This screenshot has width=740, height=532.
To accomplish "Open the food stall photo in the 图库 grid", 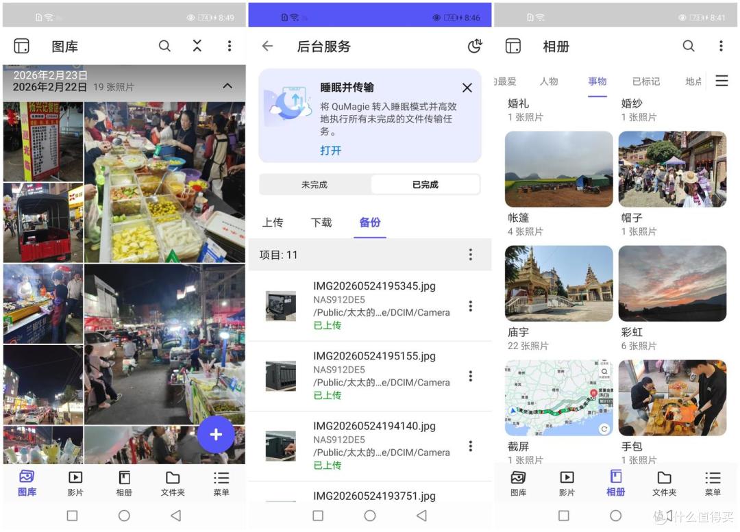I will [164, 182].
